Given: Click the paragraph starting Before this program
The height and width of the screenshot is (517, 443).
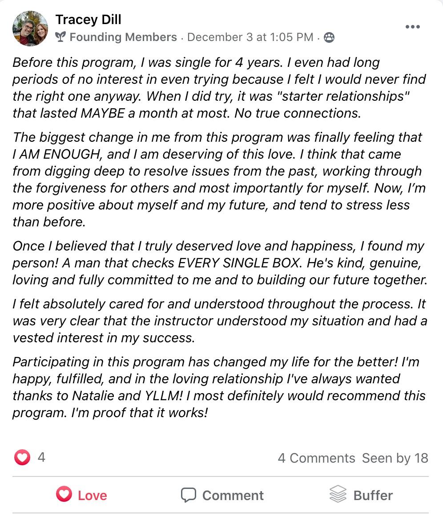Looking at the screenshot, I should [x=218, y=88].
